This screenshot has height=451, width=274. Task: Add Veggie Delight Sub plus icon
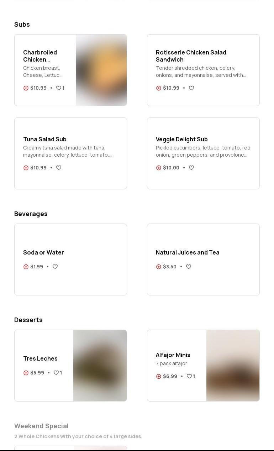(x=159, y=168)
